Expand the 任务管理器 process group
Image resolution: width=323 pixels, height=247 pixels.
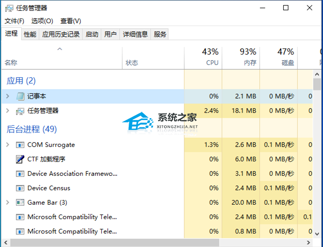pos(8,110)
